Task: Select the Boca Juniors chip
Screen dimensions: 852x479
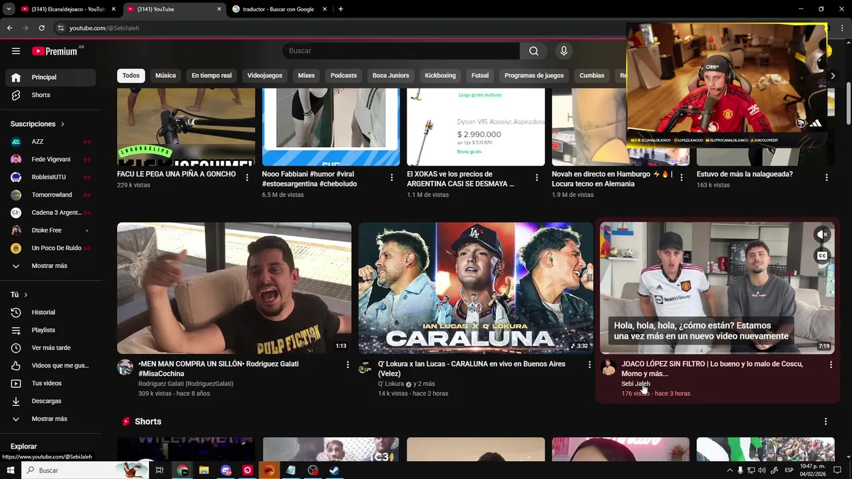Action: tap(391, 76)
